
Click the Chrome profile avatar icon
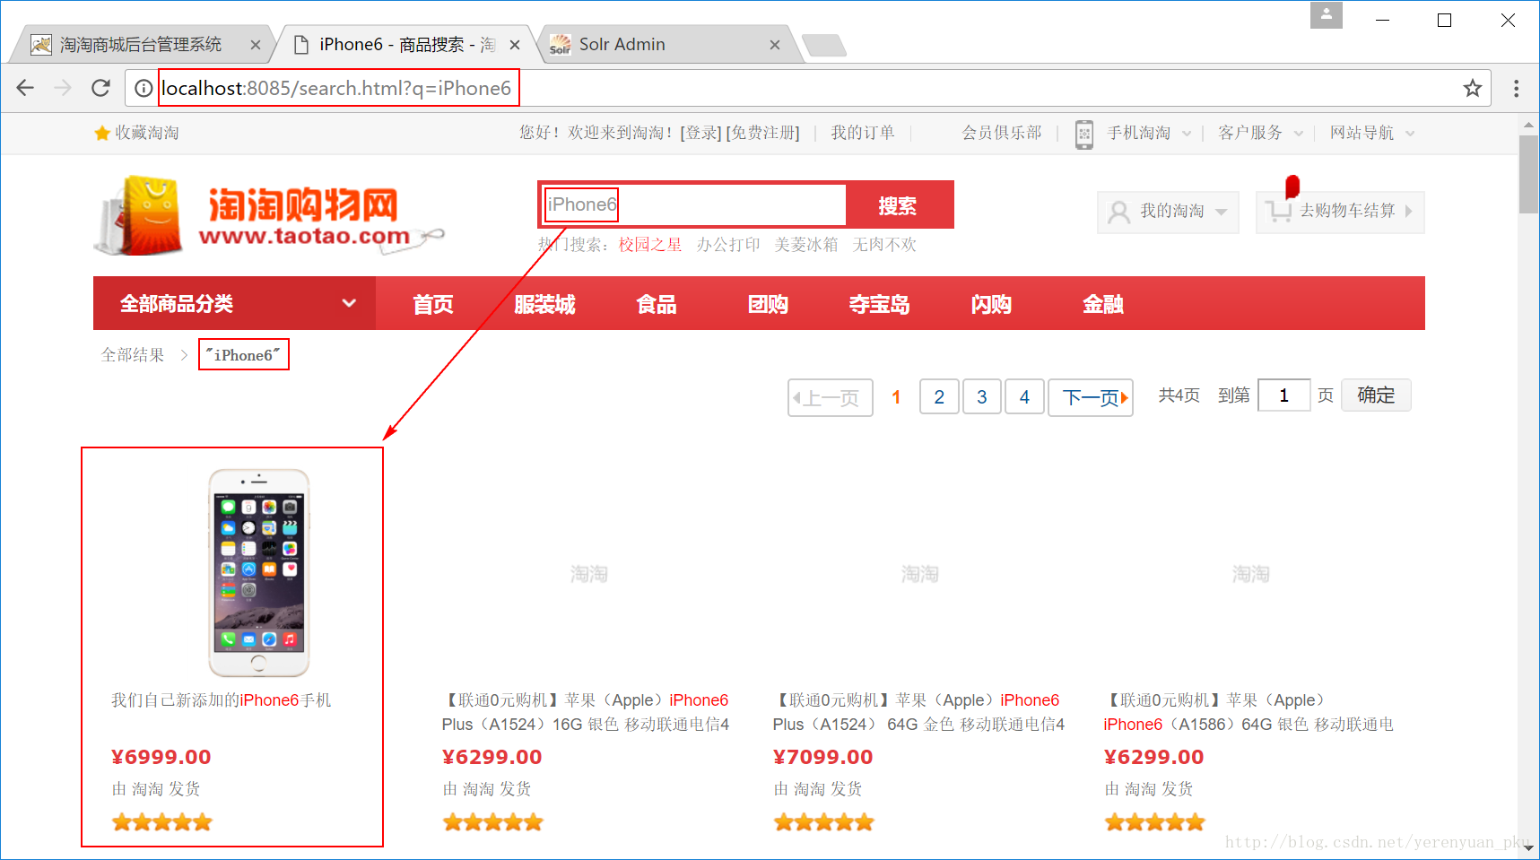1326,15
